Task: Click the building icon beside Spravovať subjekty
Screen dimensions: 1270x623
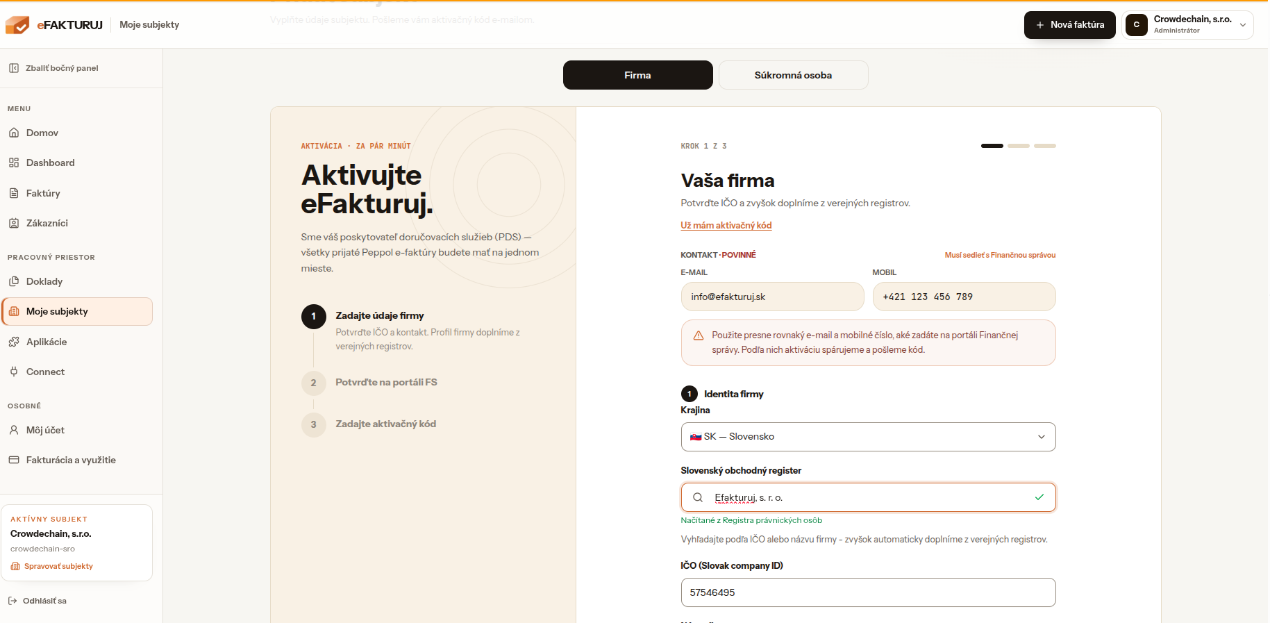Action: 15,566
